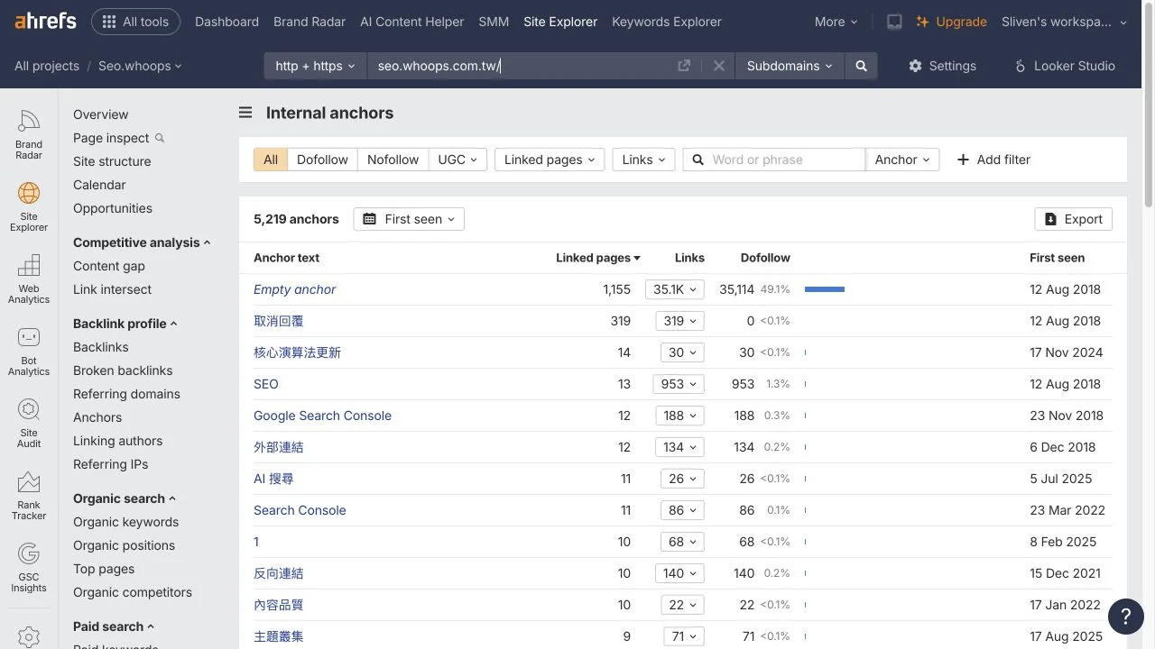Open the help question mark button
1155x649 pixels.
pyautogui.click(x=1125, y=617)
